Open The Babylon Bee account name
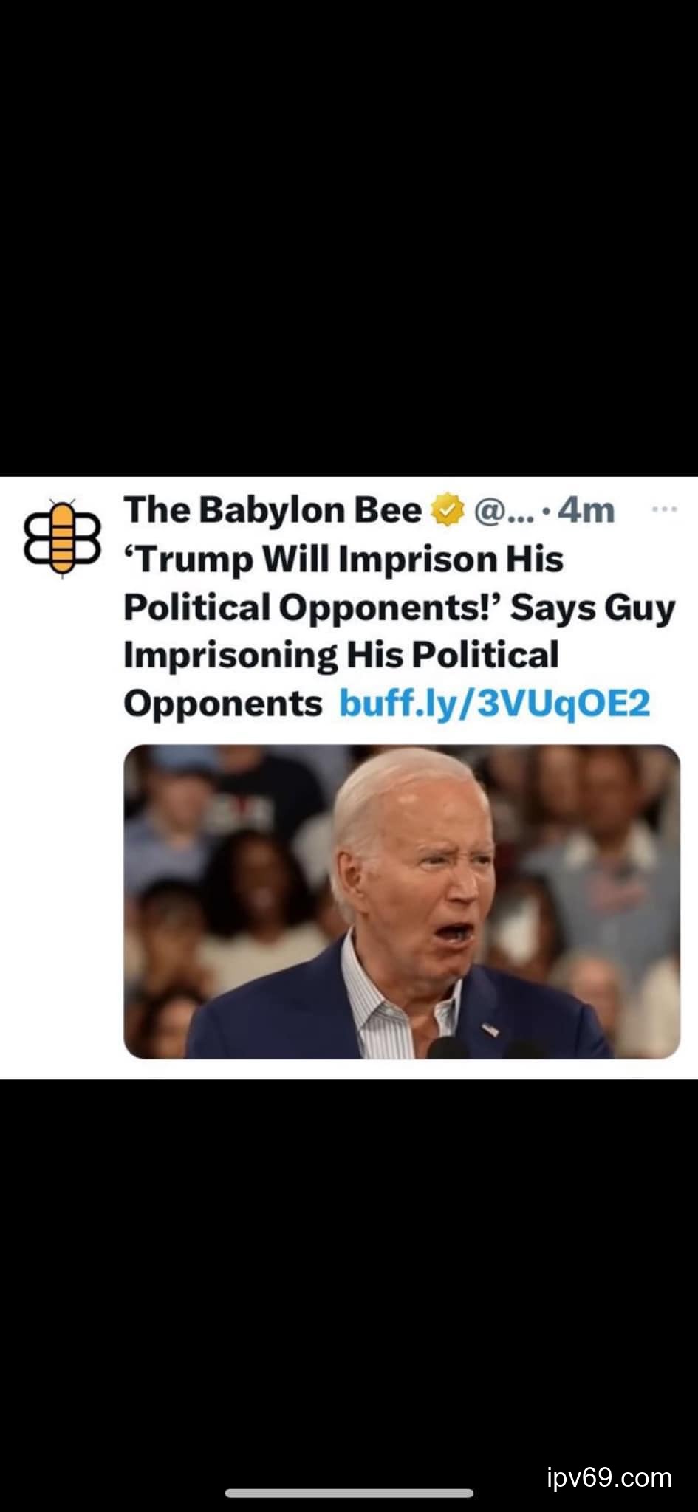The image size is (698, 1512). (x=273, y=511)
